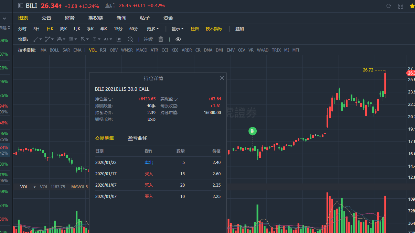Select the 年K timeframe

tap(104, 29)
